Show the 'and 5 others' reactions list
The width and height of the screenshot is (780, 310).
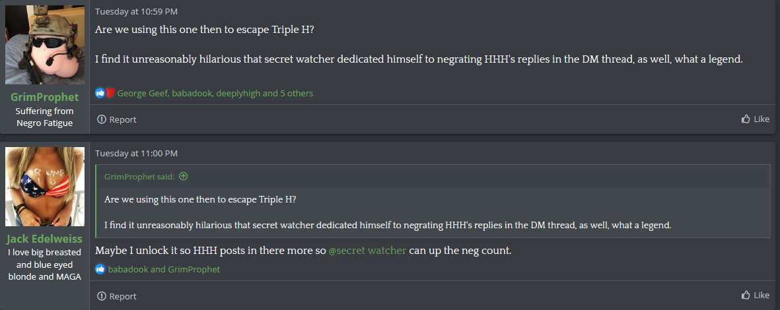[287, 93]
